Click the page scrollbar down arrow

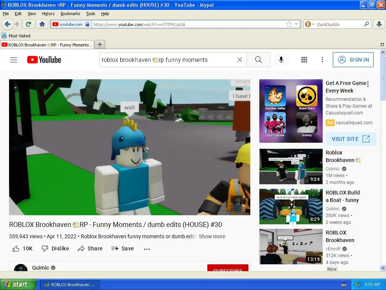coord(383,268)
